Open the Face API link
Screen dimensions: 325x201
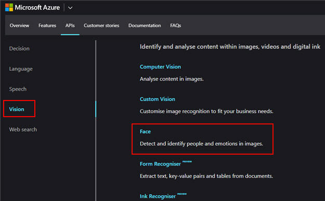145,131
